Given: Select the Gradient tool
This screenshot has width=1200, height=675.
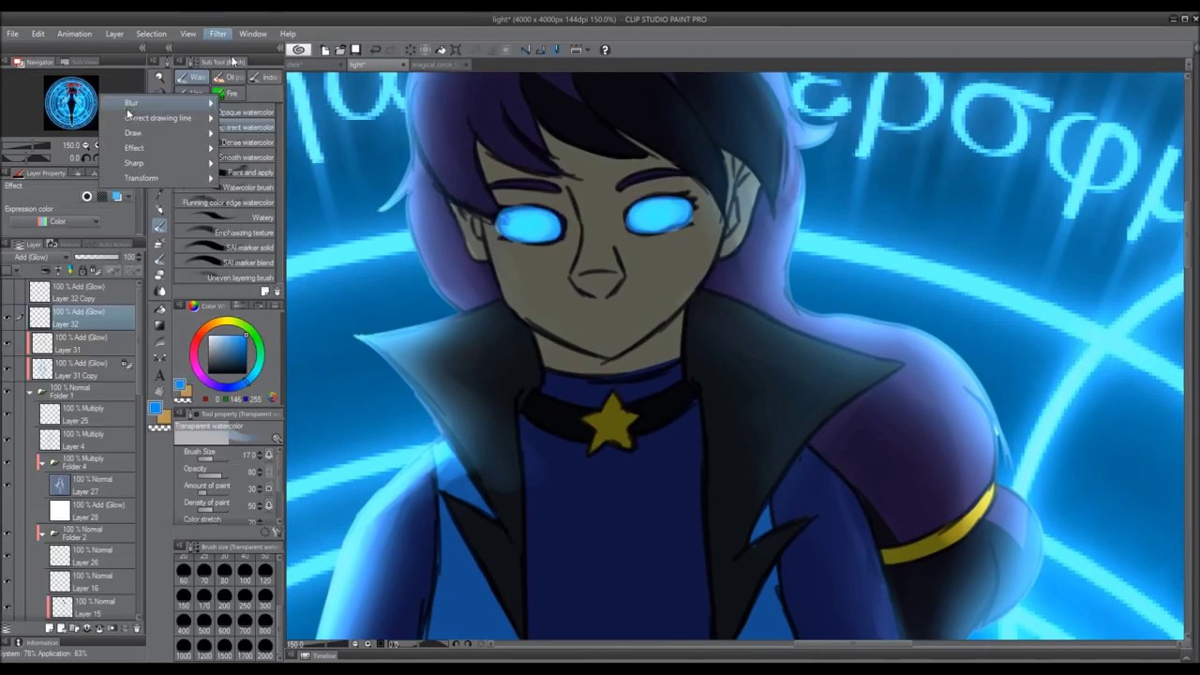Looking at the screenshot, I should click(x=159, y=324).
